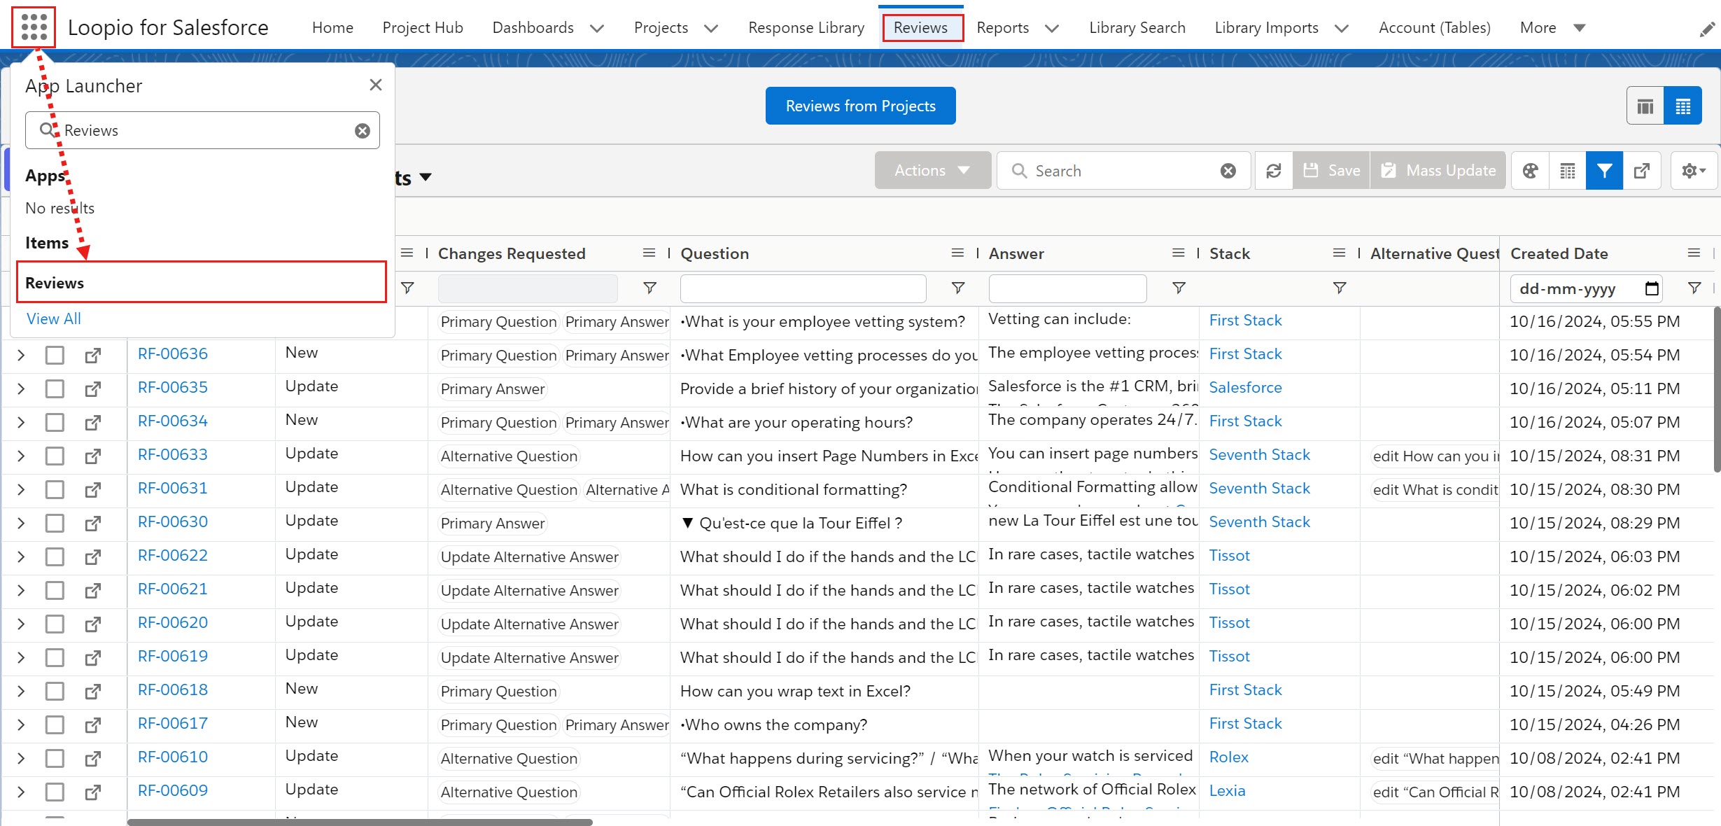
Task: Toggle the blue filter funnel button
Action: tap(1605, 171)
